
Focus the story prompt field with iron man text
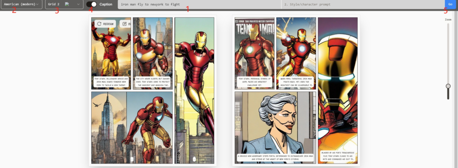199,4
